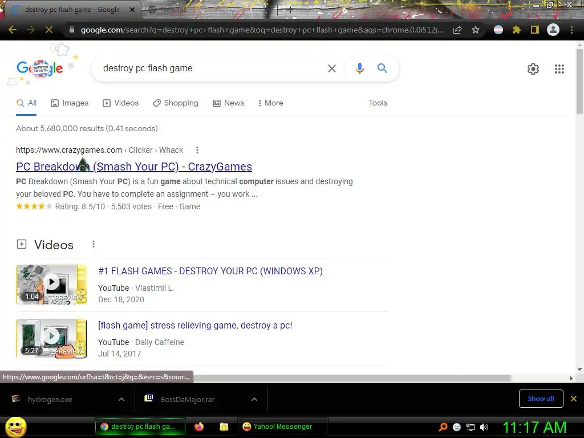Open Chrome side panel icon
The image size is (584, 438).
point(535,30)
